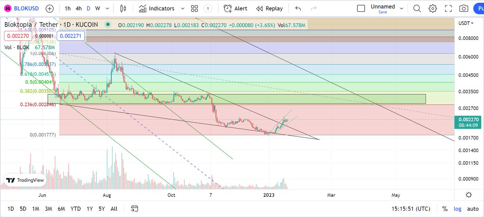The width and height of the screenshot is (484, 217).
Task: Click the Vol · BLOK indicator label
Action: [17, 47]
